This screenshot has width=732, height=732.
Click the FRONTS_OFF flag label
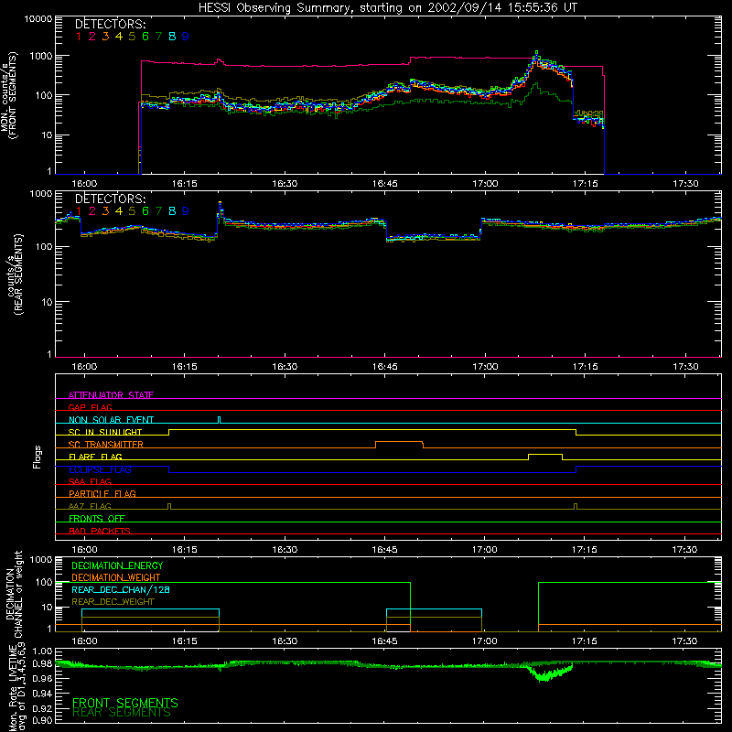[97, 518]
